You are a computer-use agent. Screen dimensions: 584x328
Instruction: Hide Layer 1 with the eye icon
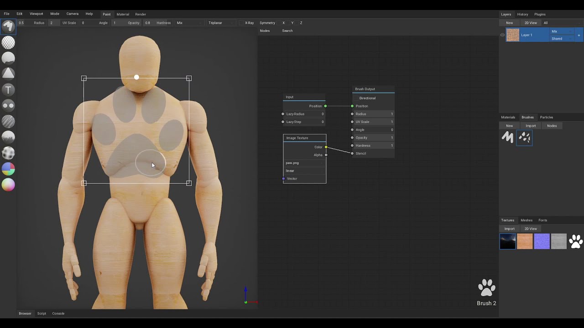[x=502, y=35]
